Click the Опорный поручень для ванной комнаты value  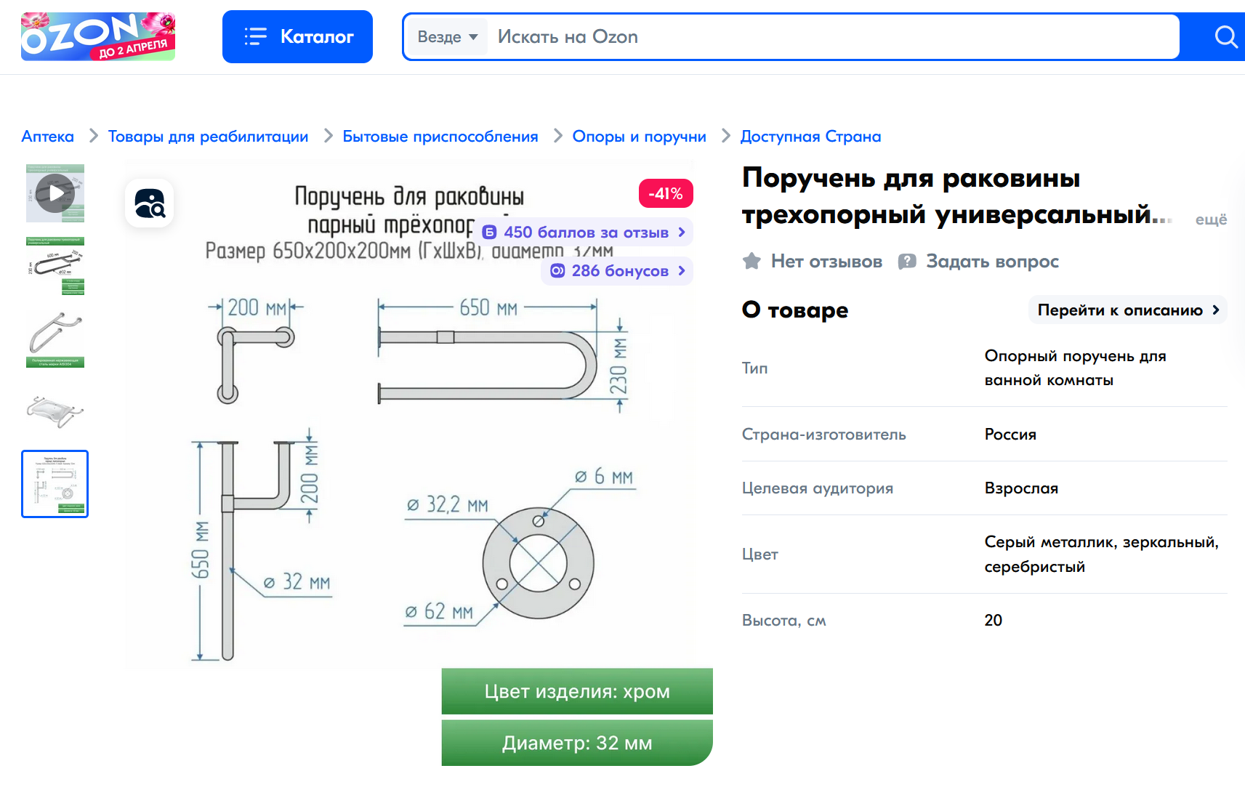pyautogui.click(x=1075, y=368)
